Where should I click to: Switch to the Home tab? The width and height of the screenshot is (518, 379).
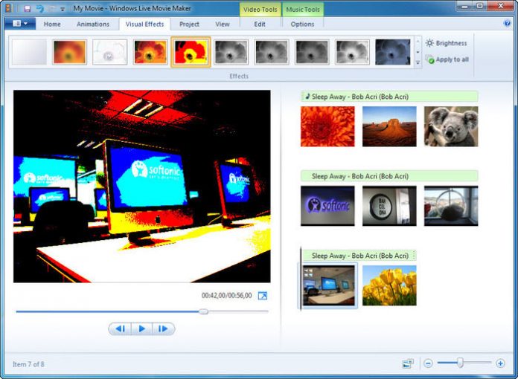coord(52,24)
